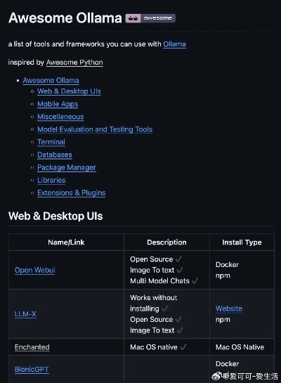281x383 pixels.
Task: Open the Open Webui project link
Action: 34,270
